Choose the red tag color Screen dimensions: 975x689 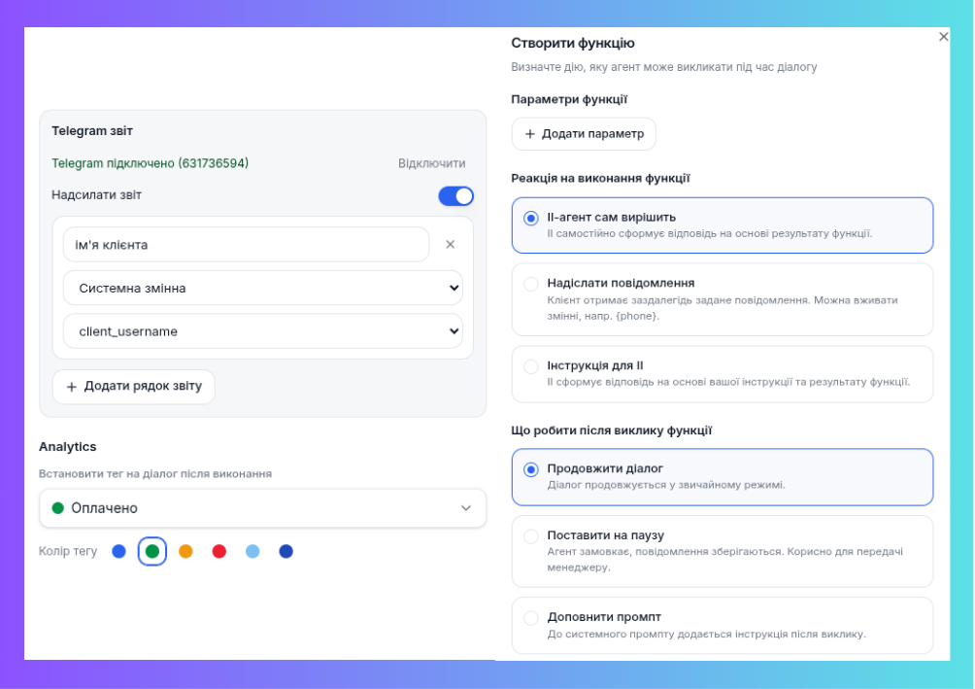pyautogui.click(x=219, y=551)
